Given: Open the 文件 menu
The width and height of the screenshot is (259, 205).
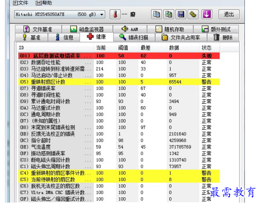Looking at the screenshot, I should (x=20, y=3).
